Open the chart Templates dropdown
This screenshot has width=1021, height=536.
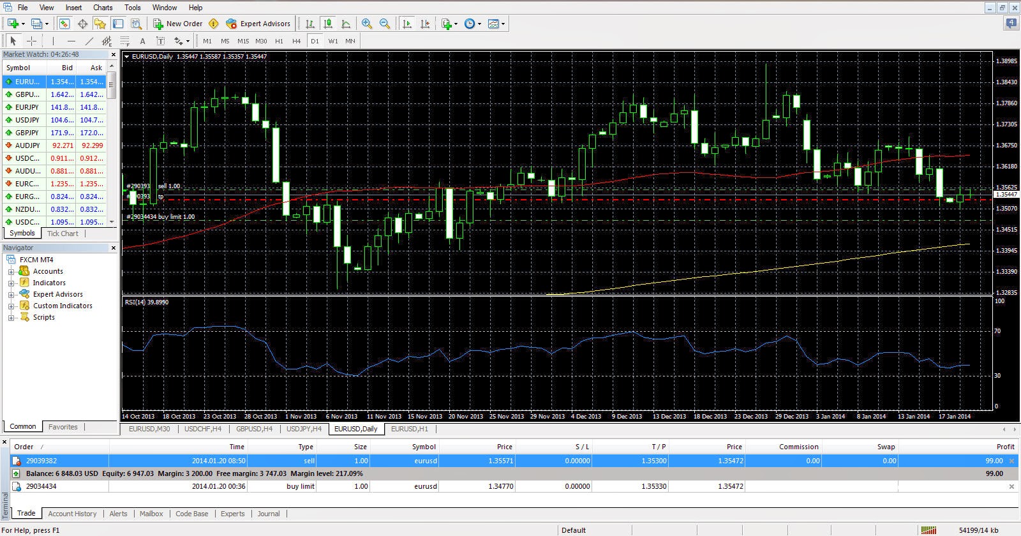pyautogui.click(x=496, y=24)
